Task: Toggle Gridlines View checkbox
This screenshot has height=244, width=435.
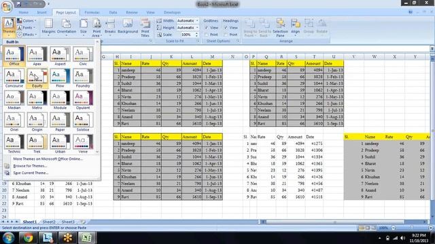Action: pos(207,28)
